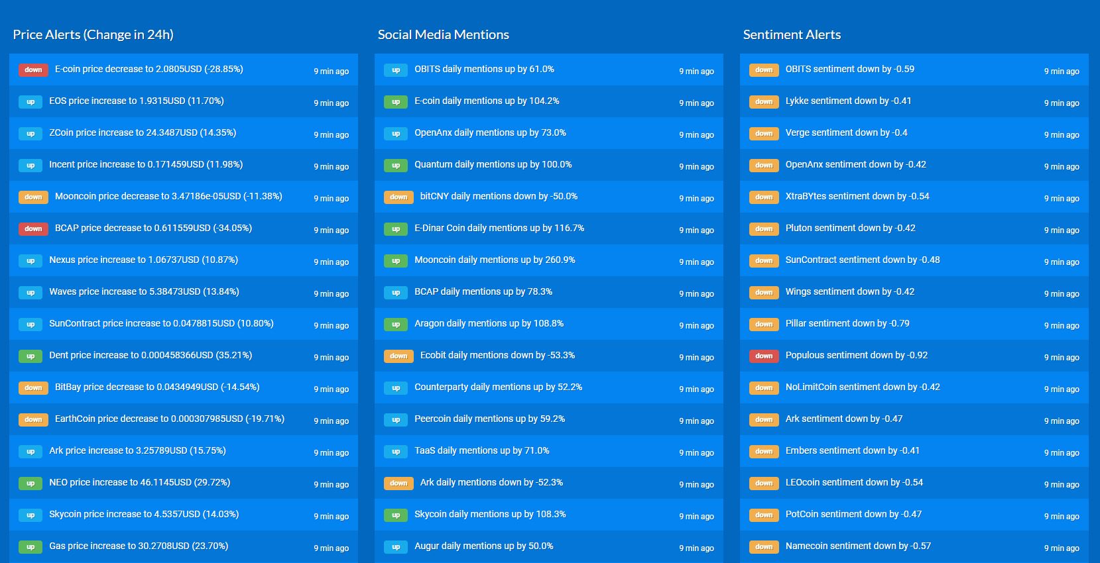Select the Waves price increase to 5.38473USD row
1100x563 pixels.
click(x=184, y=292)
